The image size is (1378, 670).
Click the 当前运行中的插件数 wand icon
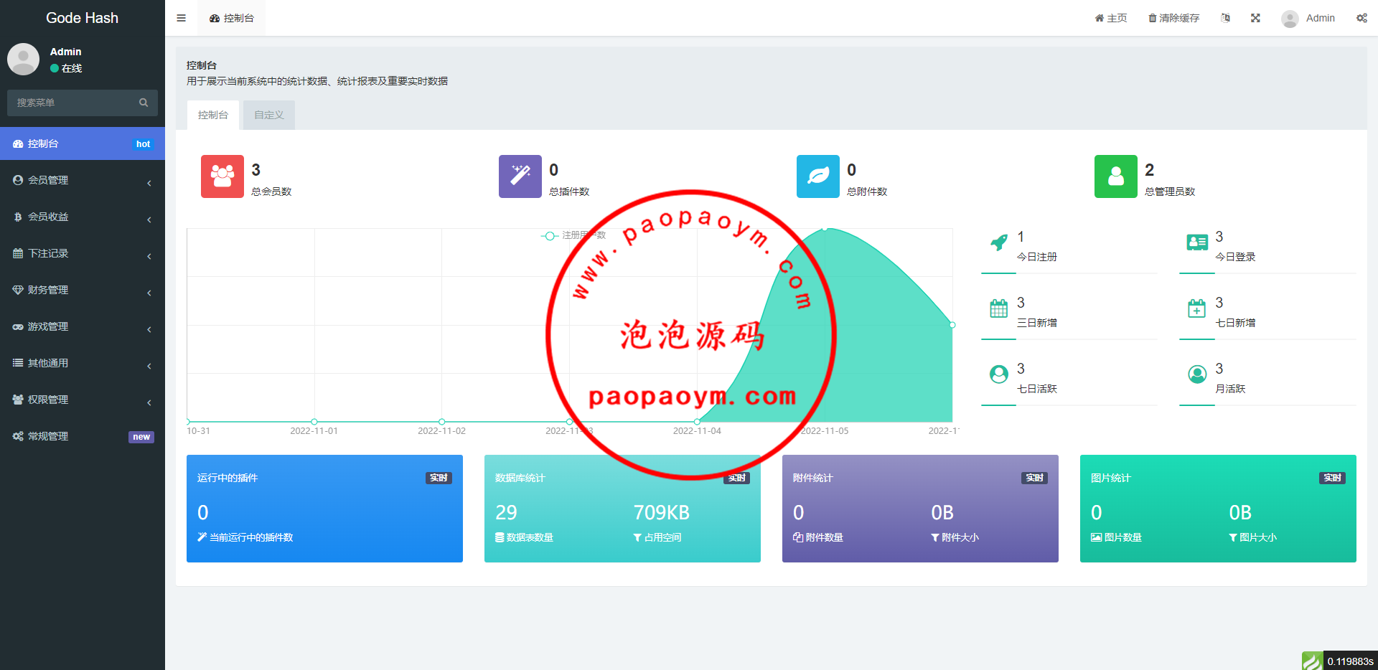202,537
